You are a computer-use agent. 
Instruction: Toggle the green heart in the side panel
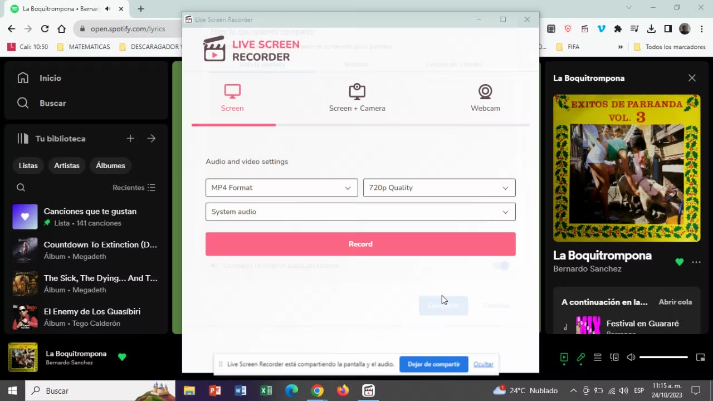[x=679, y=262]
